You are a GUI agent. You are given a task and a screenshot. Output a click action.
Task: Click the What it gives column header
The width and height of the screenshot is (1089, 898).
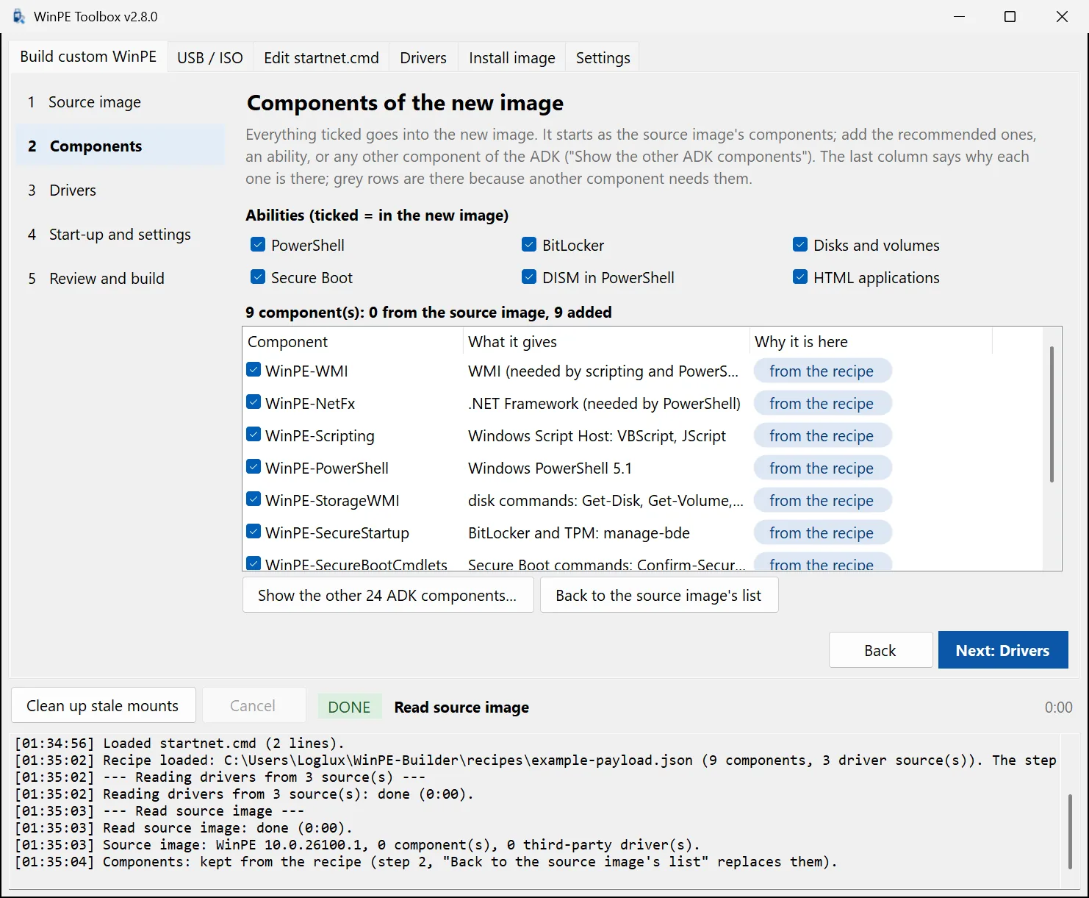[x=606, y=342]
